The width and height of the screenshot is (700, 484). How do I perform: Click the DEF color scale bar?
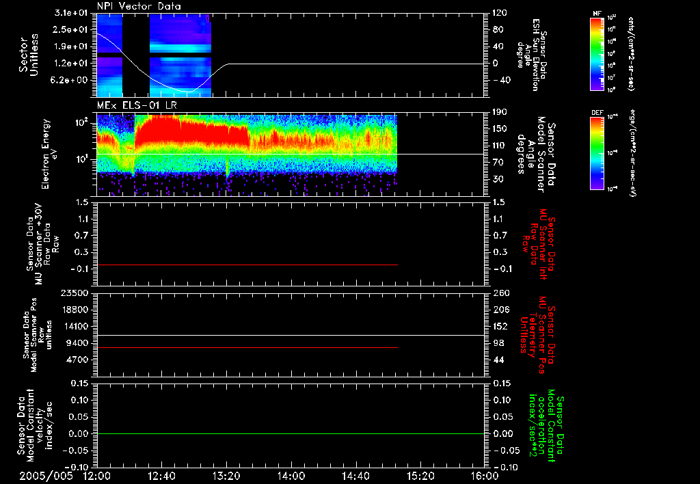click(x=597, y=153)
